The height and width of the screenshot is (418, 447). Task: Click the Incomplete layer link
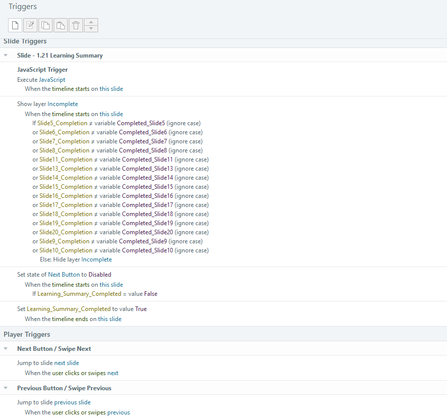click(x=63, y=103)
